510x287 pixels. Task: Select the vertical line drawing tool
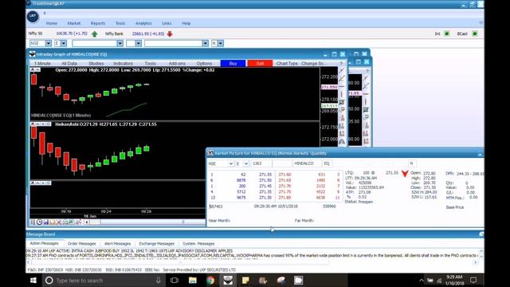342,94
